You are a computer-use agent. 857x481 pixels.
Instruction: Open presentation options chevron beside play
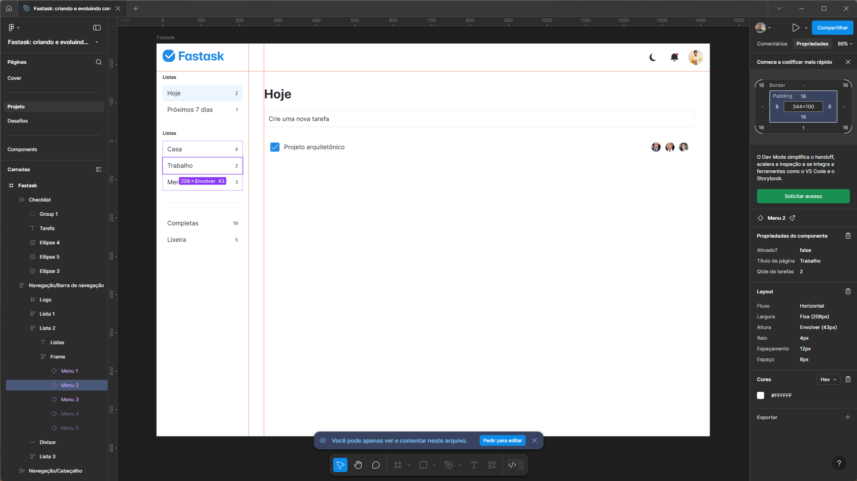(x=806, y=28)
